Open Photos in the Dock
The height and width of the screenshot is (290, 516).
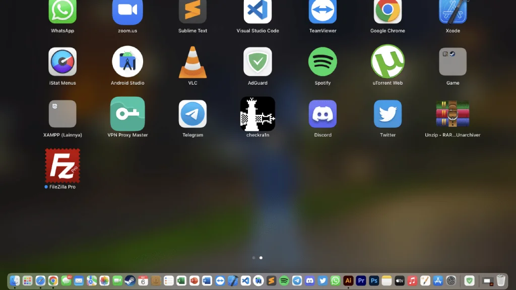[x=104, y=281]
